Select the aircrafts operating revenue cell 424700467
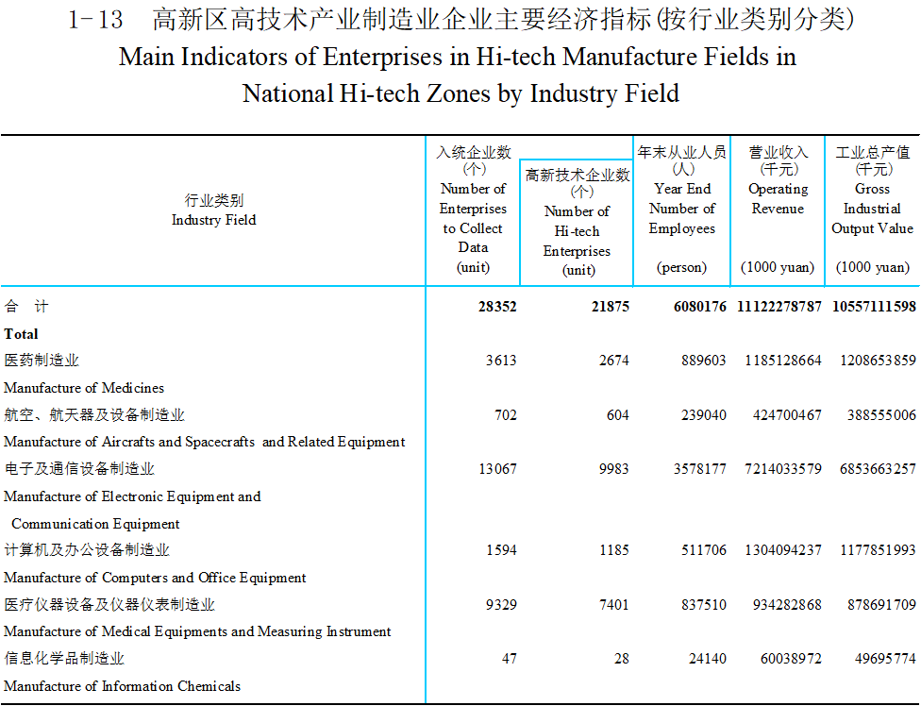 pyautogui.click(x=782, y=415)
